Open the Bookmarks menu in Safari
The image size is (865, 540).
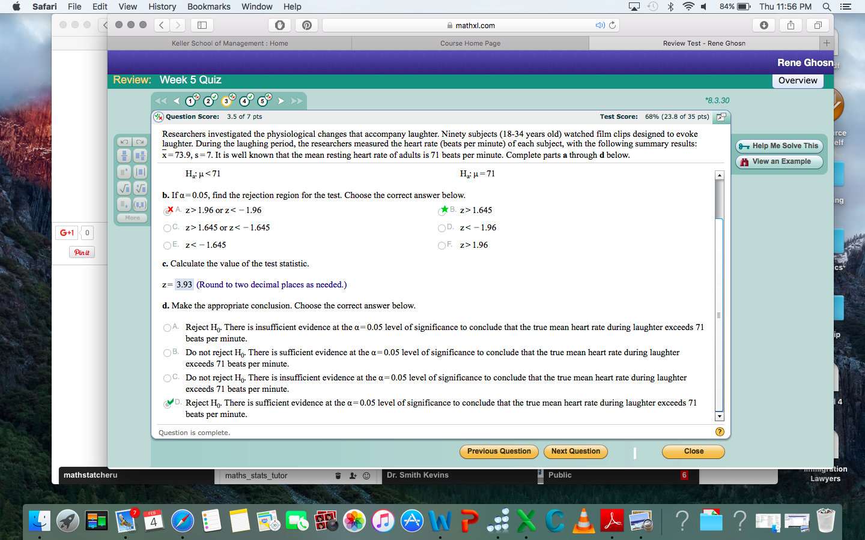click(208, 7)
